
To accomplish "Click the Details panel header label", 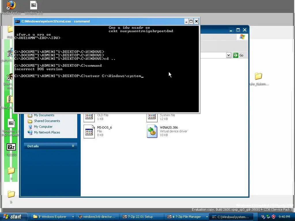I will [x=33, y=146].
